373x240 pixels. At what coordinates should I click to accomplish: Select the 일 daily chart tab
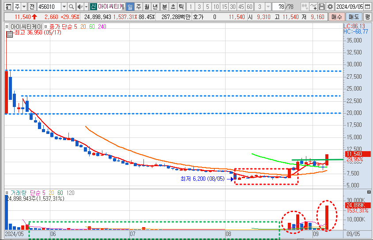[130, 7]
